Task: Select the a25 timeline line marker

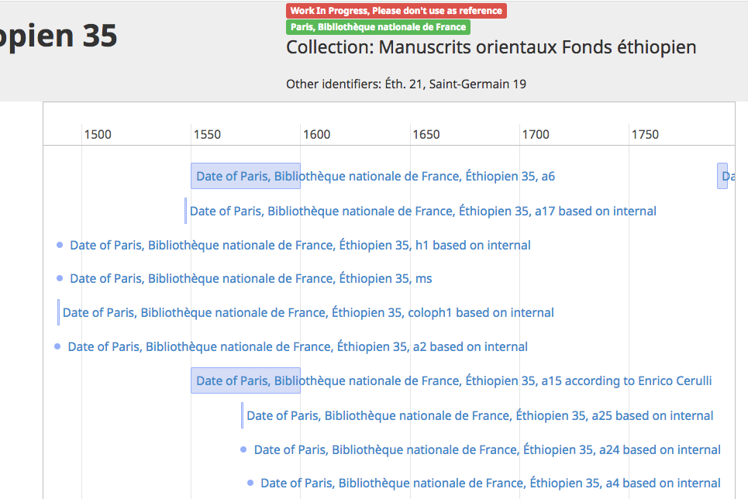Action: (243, 415)
